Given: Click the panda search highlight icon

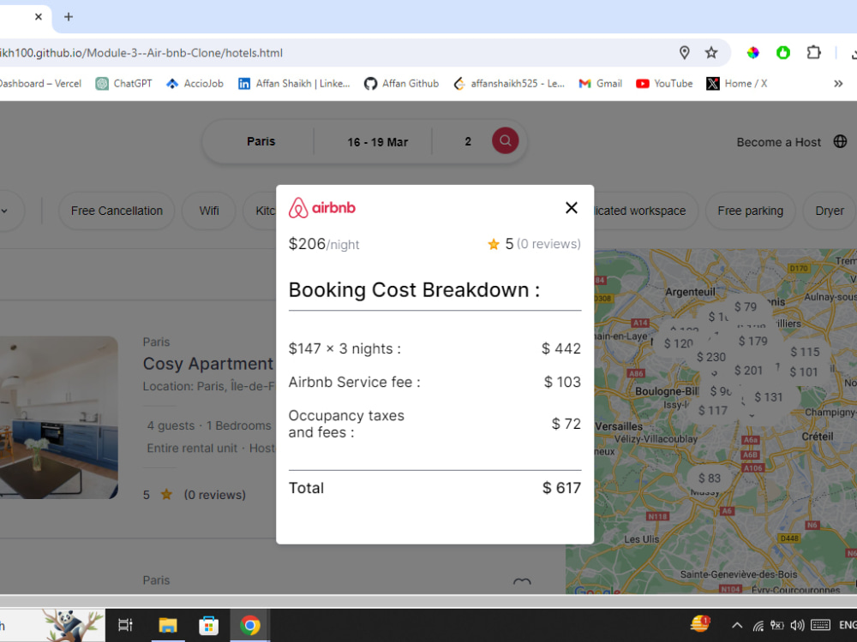Looking at the screenshot, I should (x=73, y=626).
